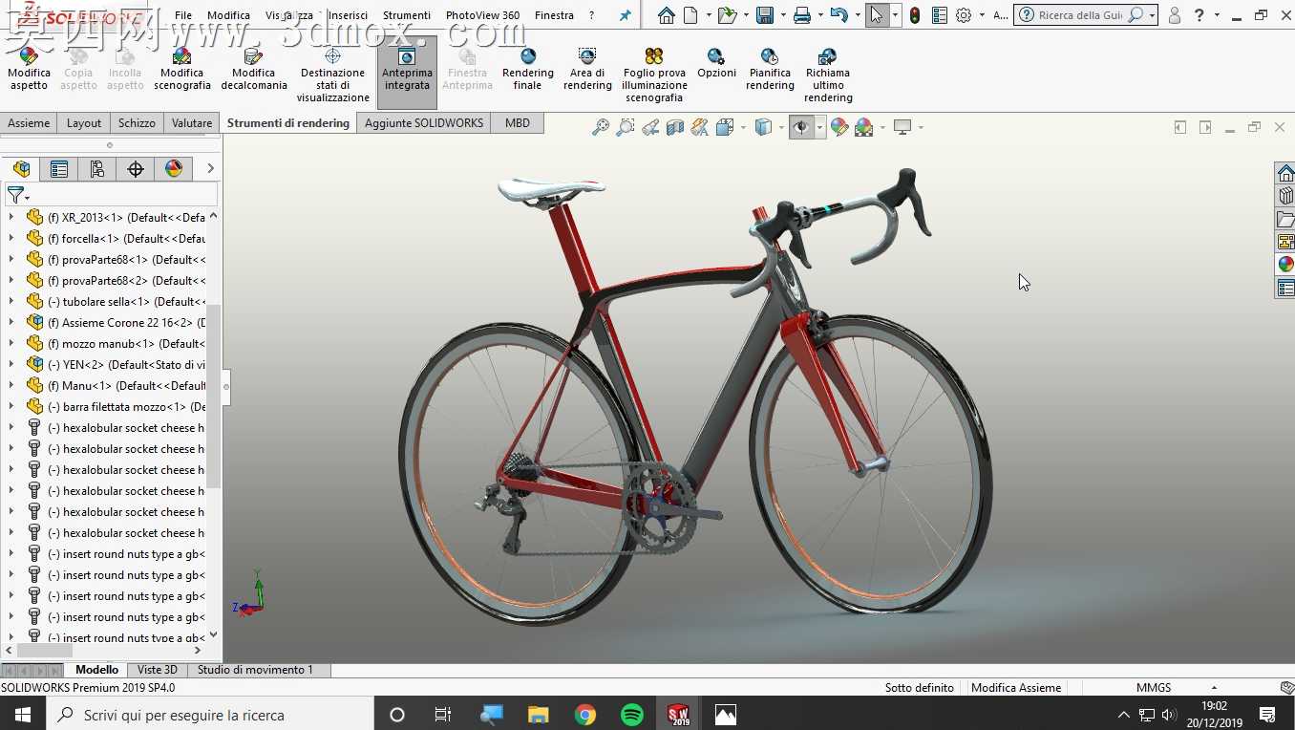Click Print icon in title toolbar
The width and height of the screenshot is (1295, 730).
click(802, 15)
